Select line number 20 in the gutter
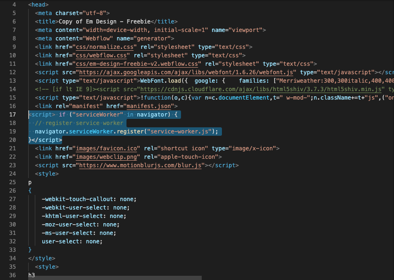Screen dimensions: 394x280 [x=13, y=140]
